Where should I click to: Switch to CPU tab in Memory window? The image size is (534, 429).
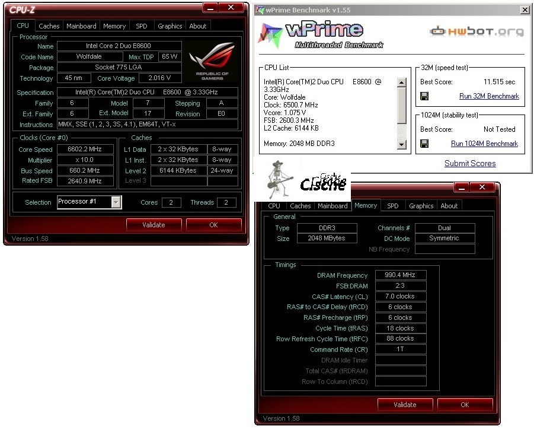(x=274, y=206)
